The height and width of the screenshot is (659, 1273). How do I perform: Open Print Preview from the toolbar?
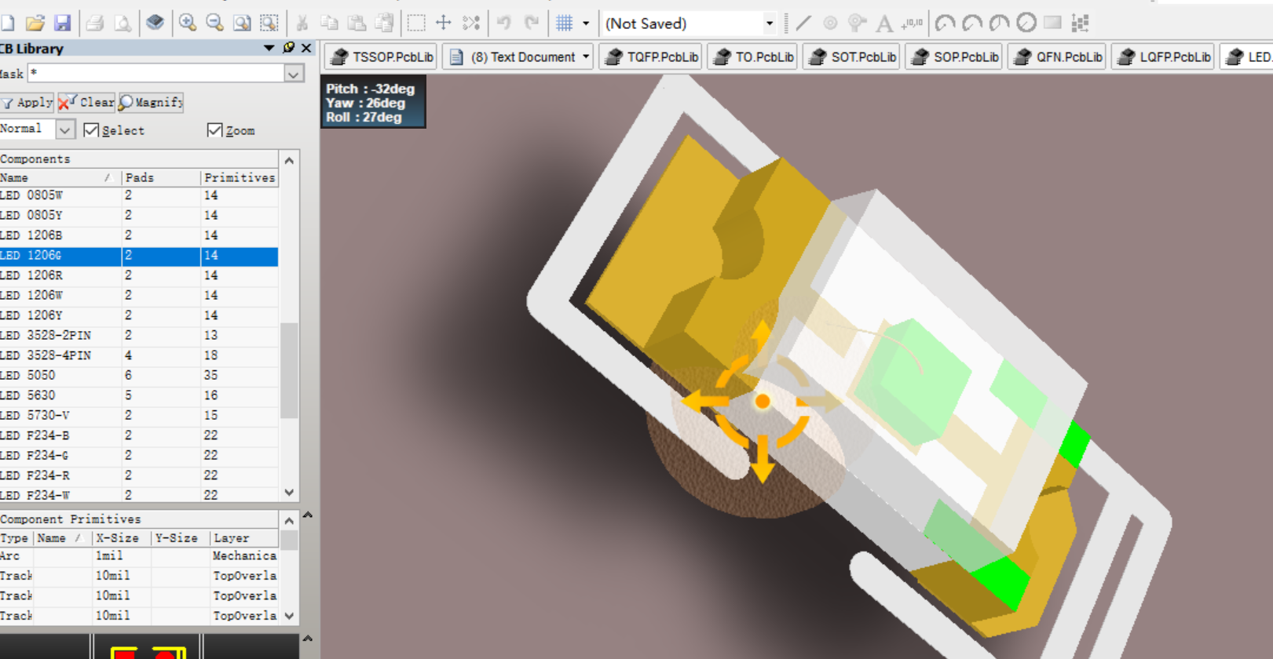(123, 23)
